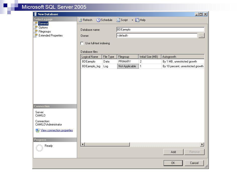
Task: Click the Schedule toolbar label
Action: [106, 20]
